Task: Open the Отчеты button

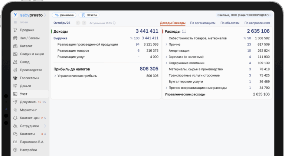Action: [x=89, y=15]
